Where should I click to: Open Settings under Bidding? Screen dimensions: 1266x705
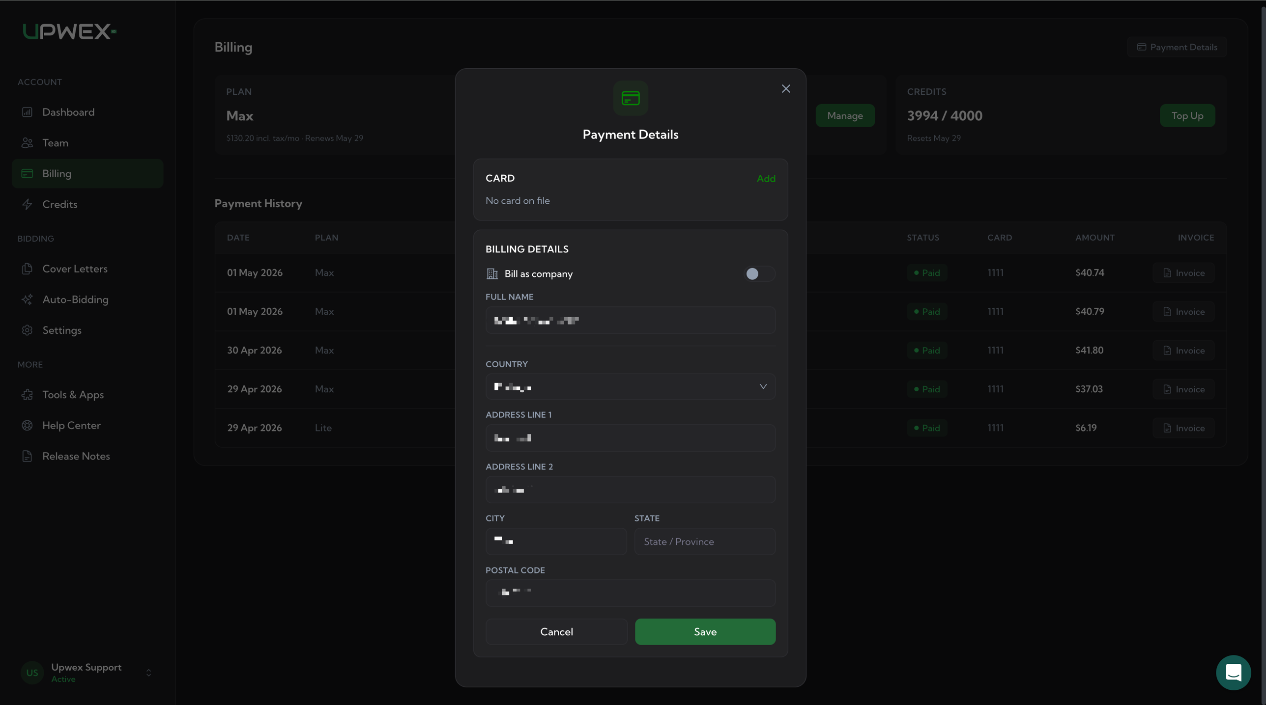tap(87, 330)
